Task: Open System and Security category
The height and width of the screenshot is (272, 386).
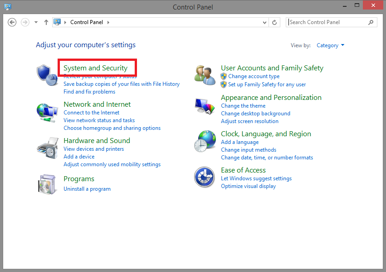Action: (x=96, y=68)
